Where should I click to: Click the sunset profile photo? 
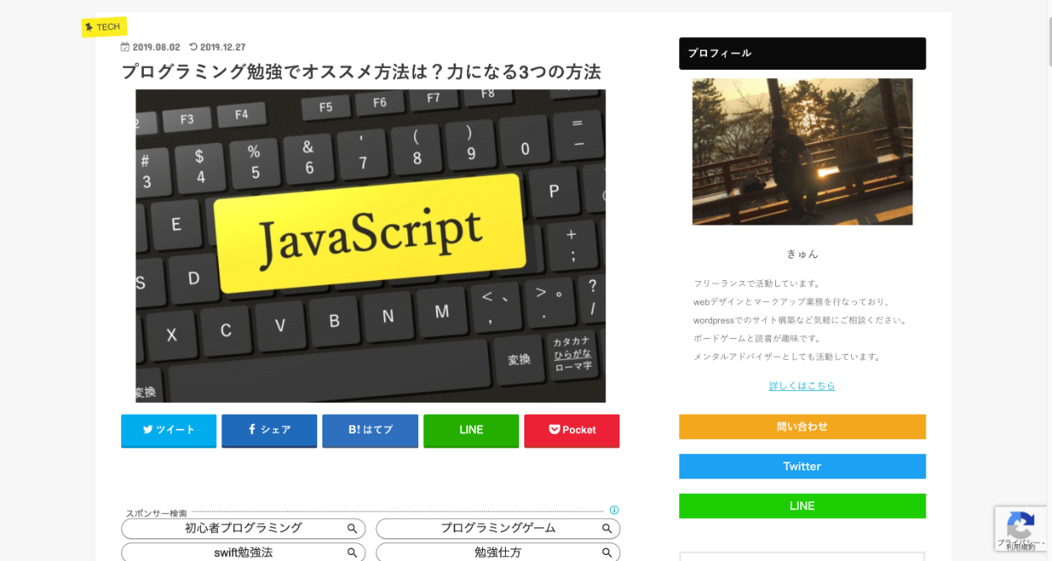pyautogui.click(x=802, y=151)
